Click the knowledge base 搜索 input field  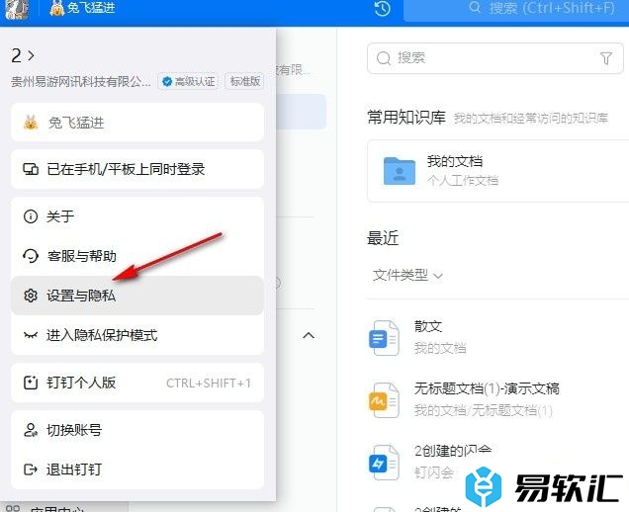tap(495, 58)
